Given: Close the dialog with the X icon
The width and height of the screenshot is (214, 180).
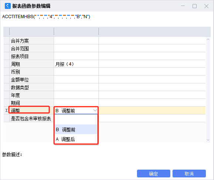Looking at the screenshot, I should [206, 6].
